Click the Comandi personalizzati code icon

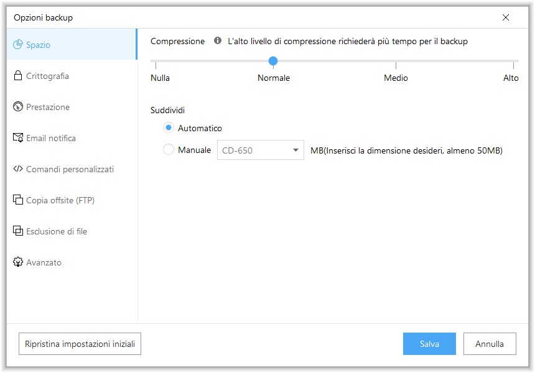(x=18, y=169)
